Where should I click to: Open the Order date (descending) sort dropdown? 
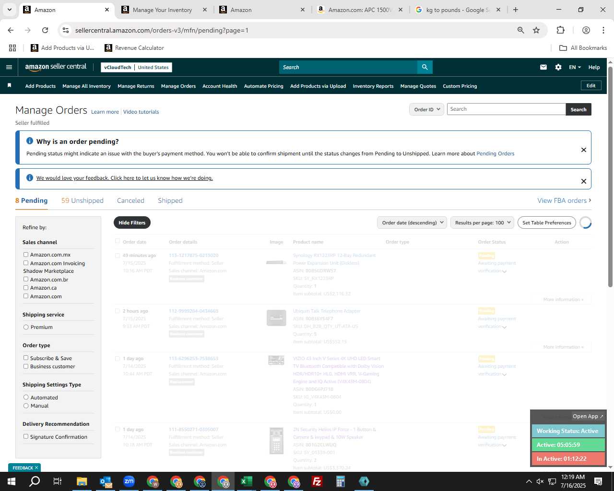click(x=412, y=222)
